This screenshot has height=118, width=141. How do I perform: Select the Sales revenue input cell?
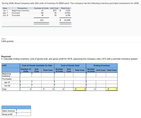[x=23, y=111]
